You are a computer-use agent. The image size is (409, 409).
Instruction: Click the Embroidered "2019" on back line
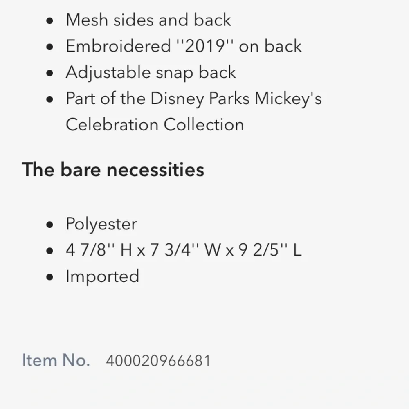tap(184, 46)
